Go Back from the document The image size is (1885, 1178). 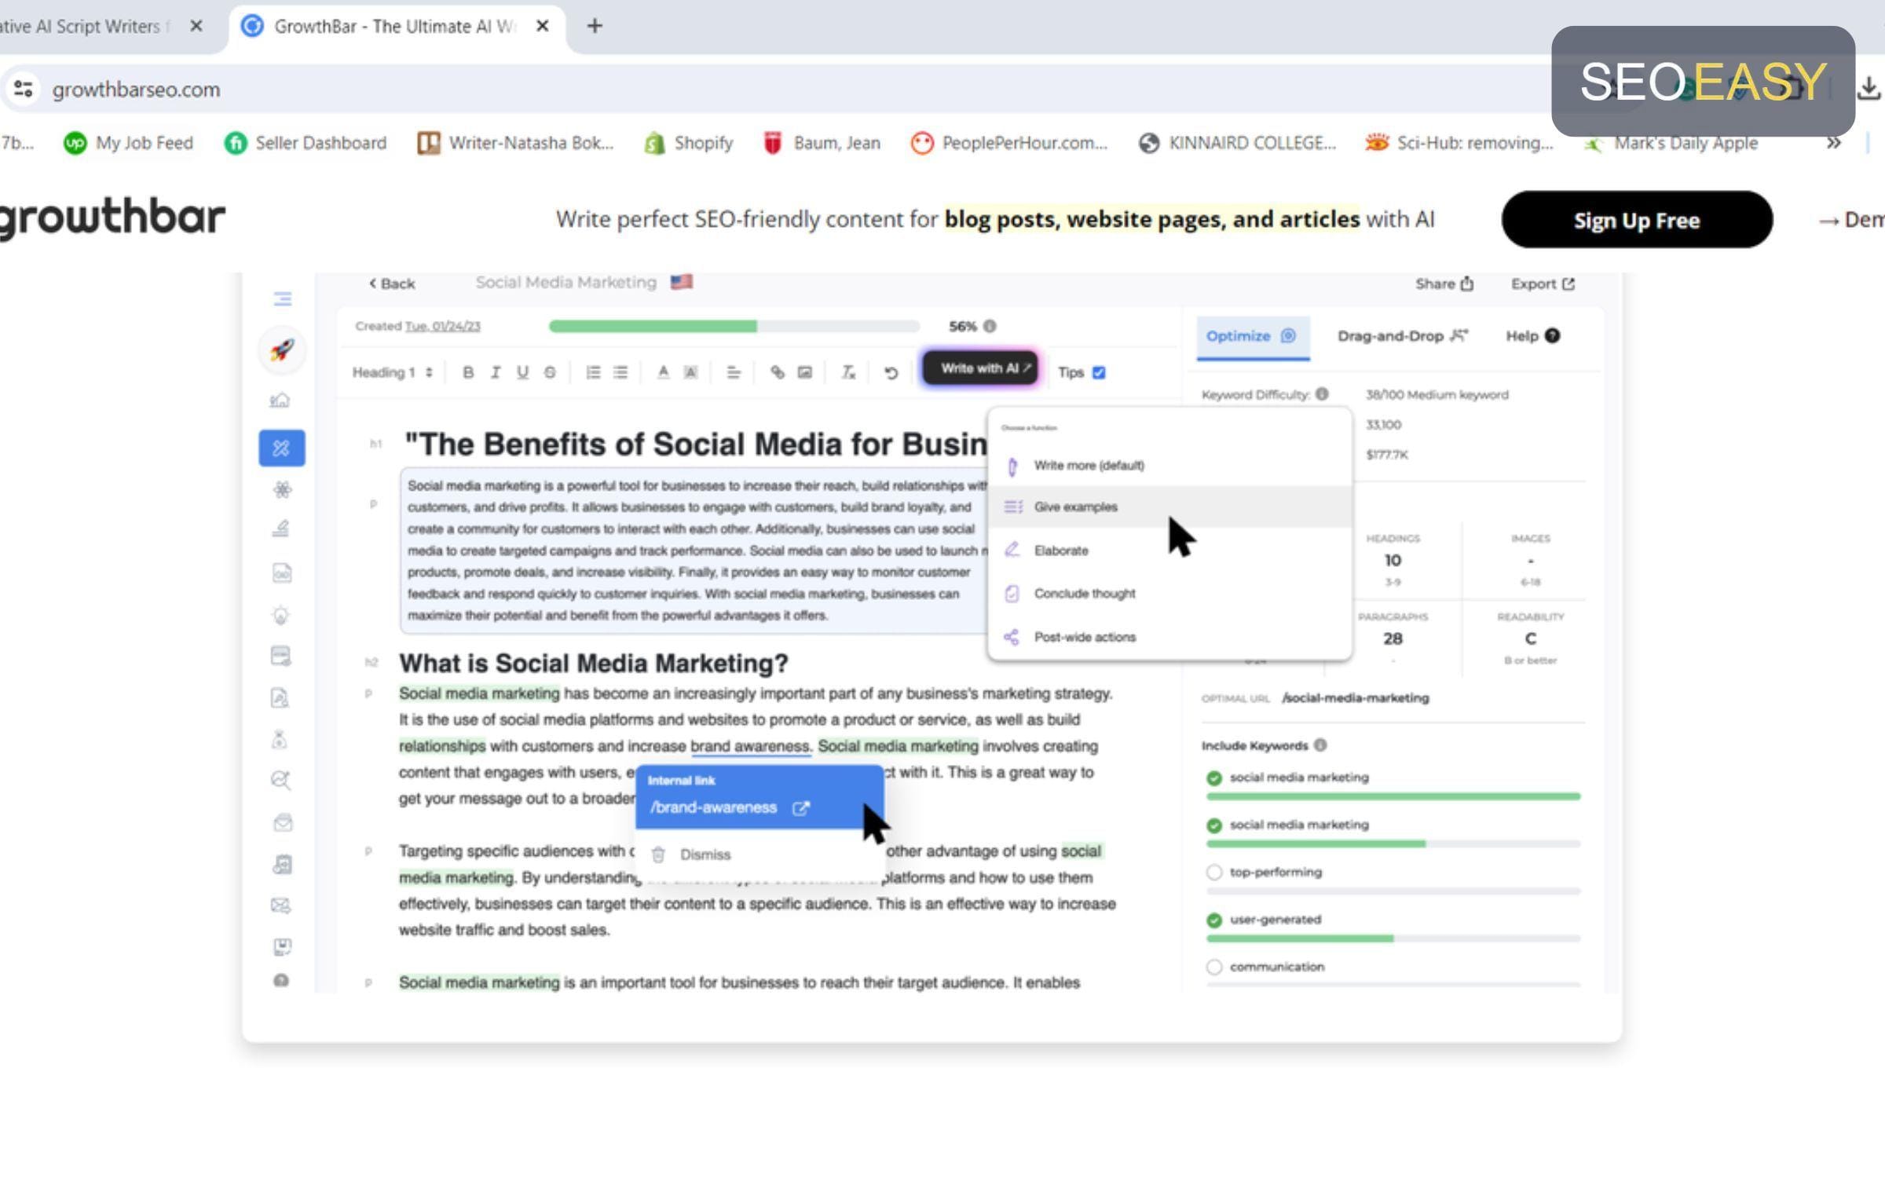click(392, 284)
